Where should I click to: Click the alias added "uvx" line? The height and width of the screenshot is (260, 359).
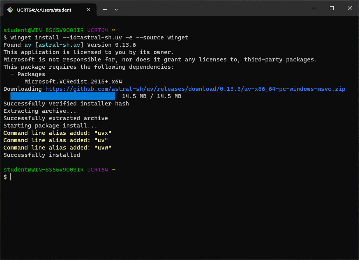(x=57, y=133)
